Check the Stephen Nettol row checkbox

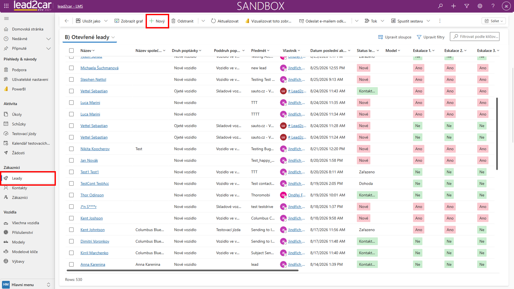[x=71, y=79]
